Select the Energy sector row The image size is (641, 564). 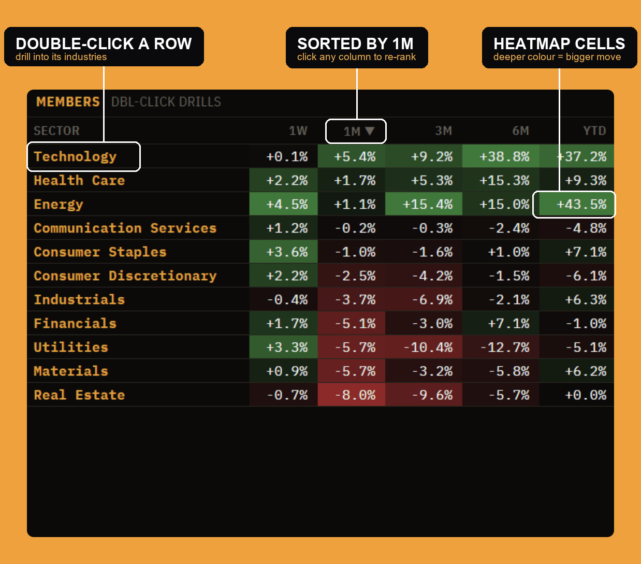pos(320,204)
